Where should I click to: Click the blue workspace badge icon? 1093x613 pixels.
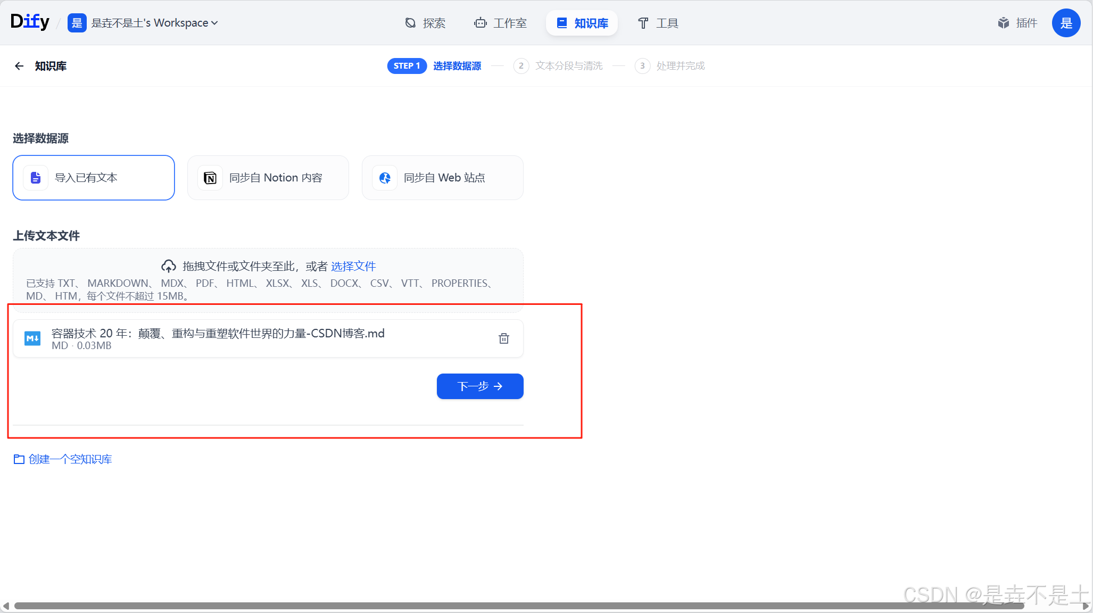[x=77, y=23]
